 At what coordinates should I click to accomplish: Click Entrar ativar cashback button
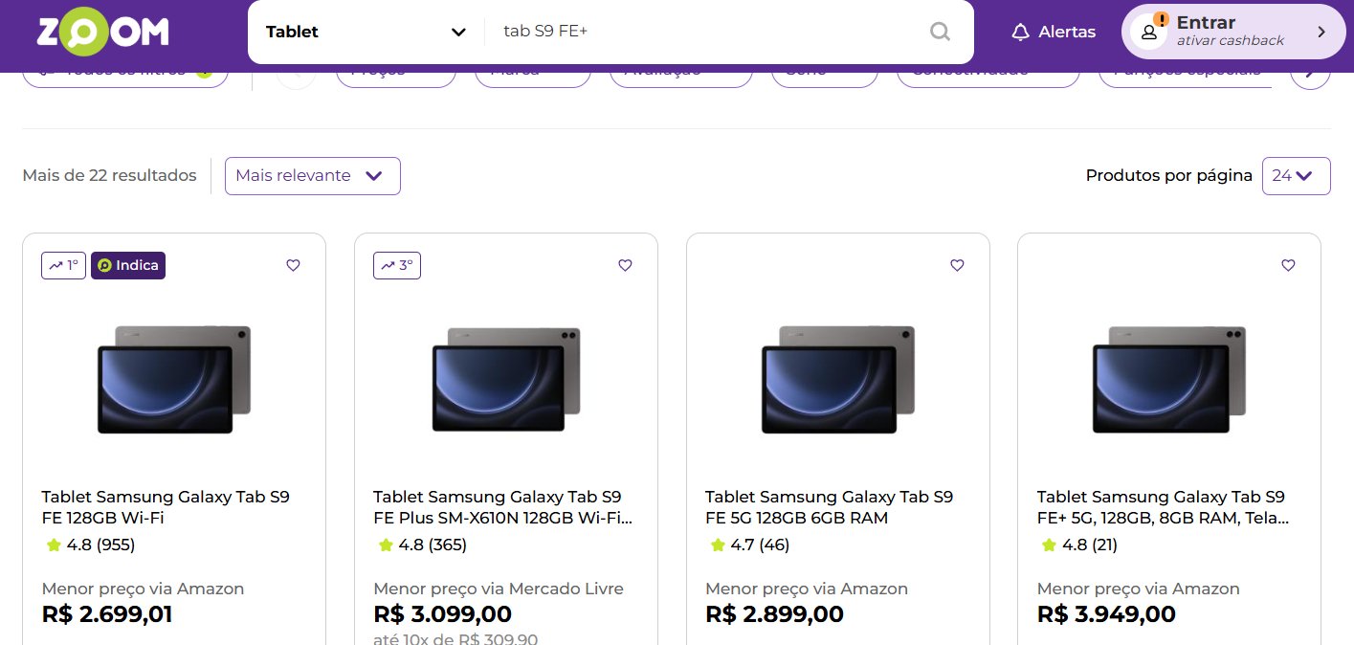[1233, 32]
